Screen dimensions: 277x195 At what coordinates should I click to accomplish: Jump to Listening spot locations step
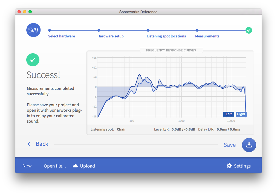(x=166, y=36)
